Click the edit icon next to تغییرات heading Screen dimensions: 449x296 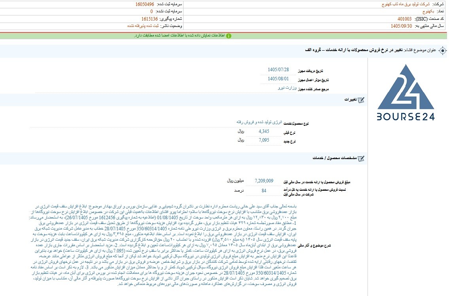(x=361, y=100)
